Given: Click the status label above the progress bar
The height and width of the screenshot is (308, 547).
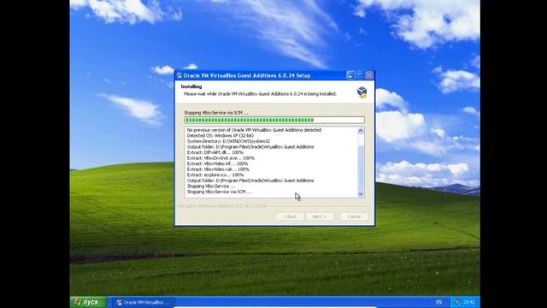Looking at the screenshot, I should tap(216, 113).
